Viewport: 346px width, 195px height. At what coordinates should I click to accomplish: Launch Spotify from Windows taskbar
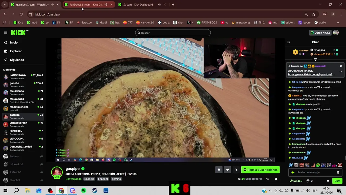84,191
